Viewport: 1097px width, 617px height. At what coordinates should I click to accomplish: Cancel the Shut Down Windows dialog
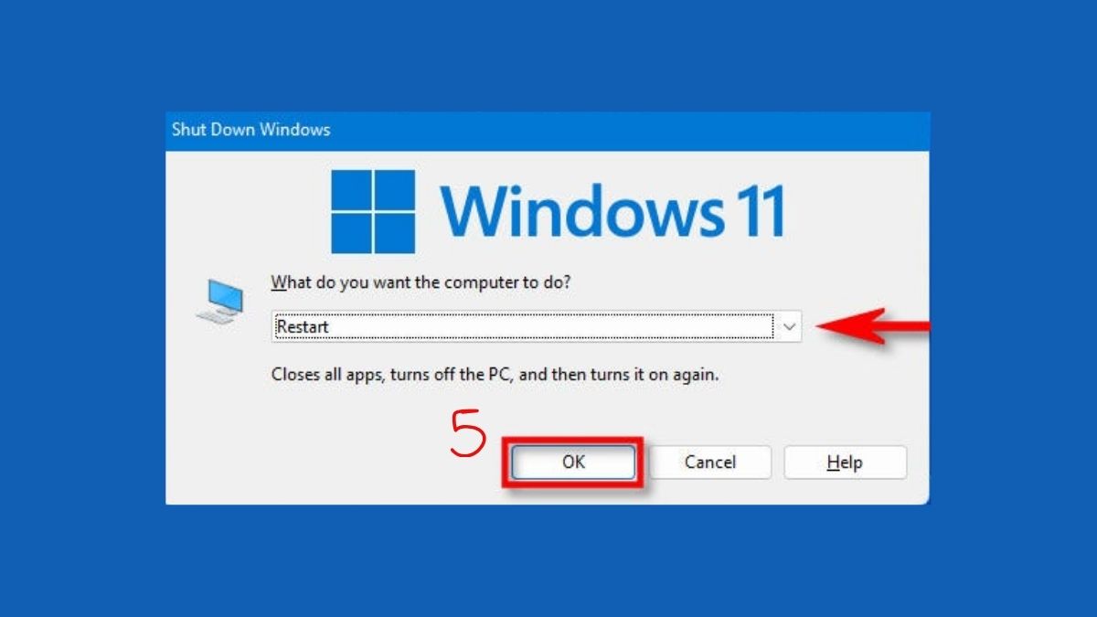tap(710, 463)
